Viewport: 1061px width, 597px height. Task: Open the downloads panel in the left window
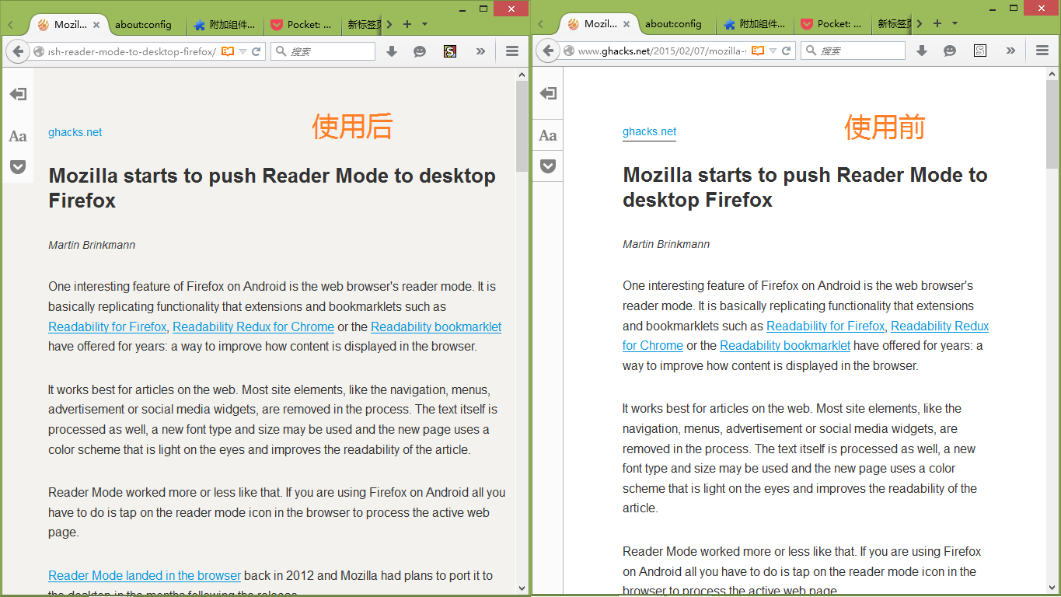point(392,51)
